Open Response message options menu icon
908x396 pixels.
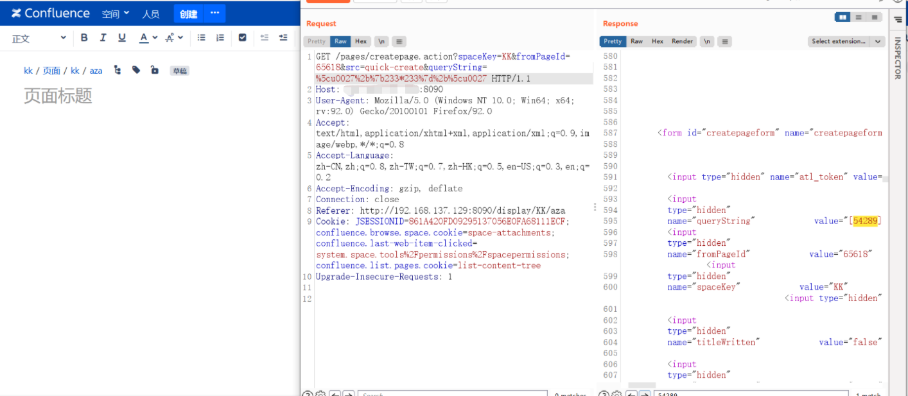[x=725, y=41]
